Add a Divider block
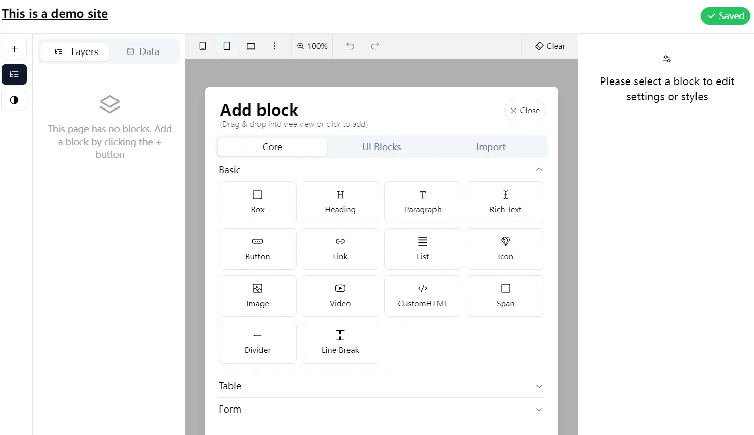 point(257,343)
